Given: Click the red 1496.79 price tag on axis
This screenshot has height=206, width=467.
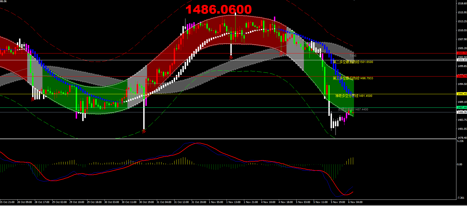Looking at the screenshot, I should [x=462, y=76].
